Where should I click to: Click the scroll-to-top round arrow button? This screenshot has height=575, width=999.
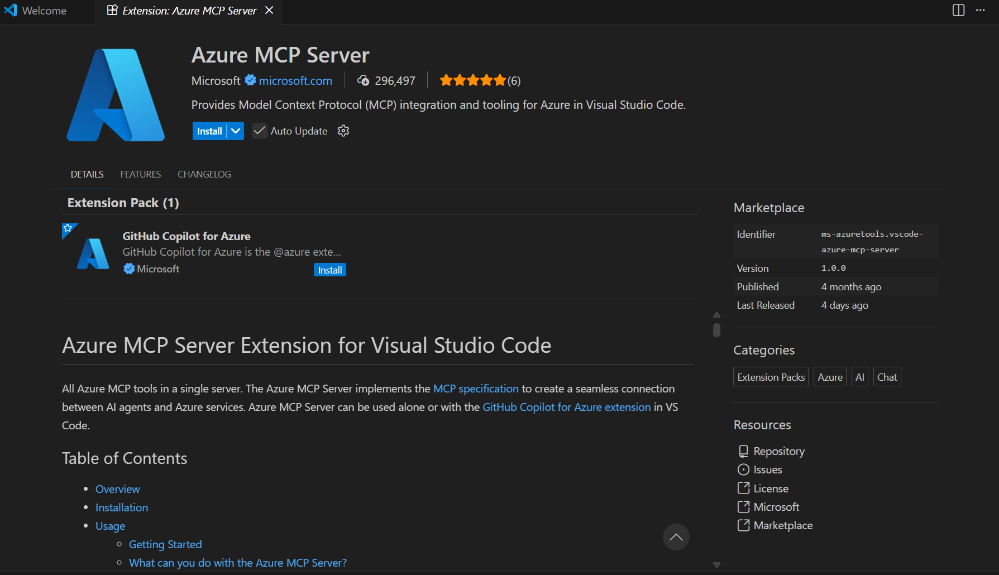pyautogui.click(x=676, y=537)
